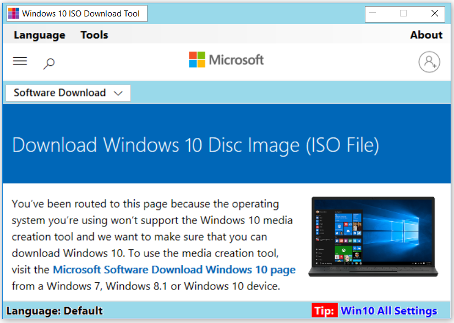Open the Win10 All Settings link
Viewport: 454px width, 323px height.
[x=389, y=310]
